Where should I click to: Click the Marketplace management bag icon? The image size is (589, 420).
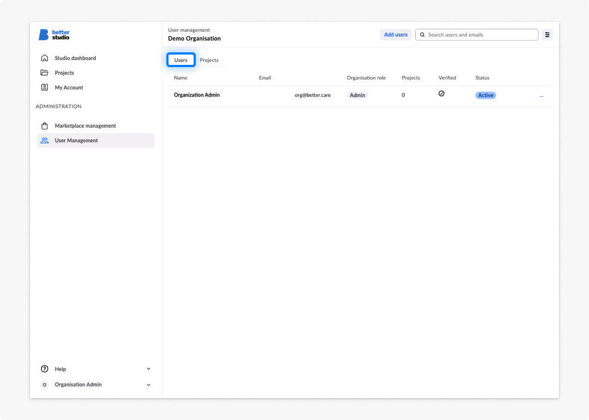(x=45, y=125)
